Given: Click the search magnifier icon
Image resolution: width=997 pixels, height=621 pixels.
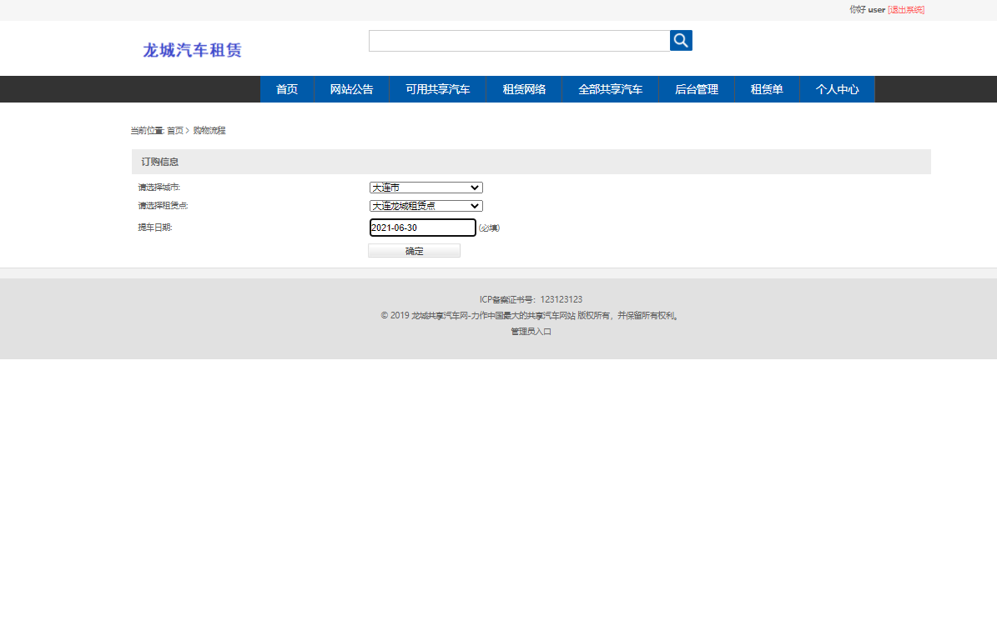Looking at the screenshot, I should pos(681,40).
